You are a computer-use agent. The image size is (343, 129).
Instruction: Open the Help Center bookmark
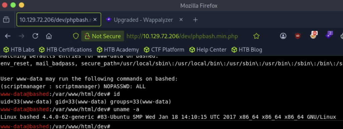click(x=208, y=50)
